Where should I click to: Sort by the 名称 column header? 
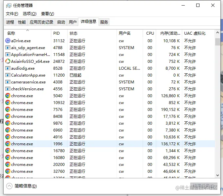28,33
